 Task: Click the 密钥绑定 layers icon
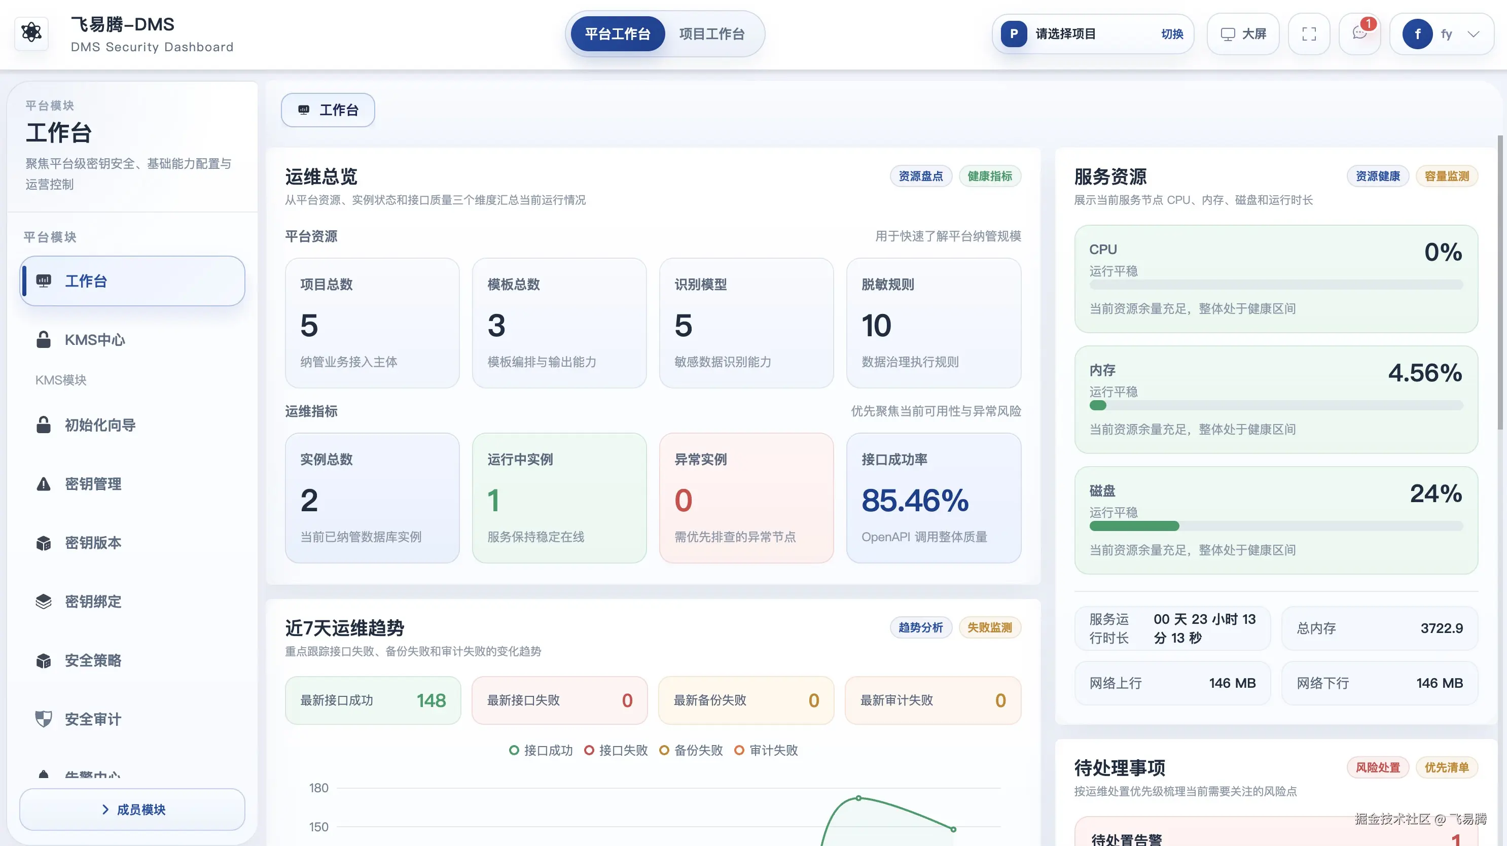click(x=43, y=602)
